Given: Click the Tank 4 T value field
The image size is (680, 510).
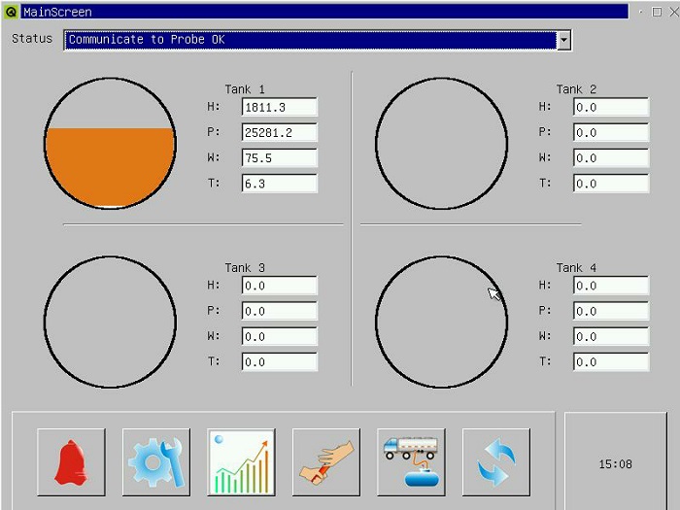Looking at the screenshot, I should click(x=610, y=361).
